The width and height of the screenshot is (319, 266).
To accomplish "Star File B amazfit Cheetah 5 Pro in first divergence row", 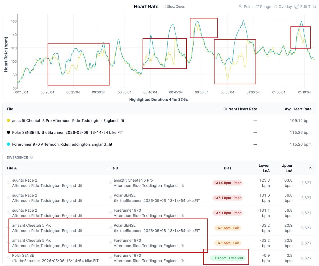I will pos(110,183).
